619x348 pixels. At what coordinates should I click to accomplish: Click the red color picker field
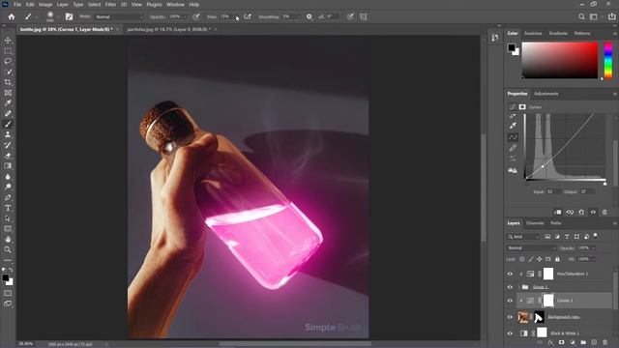[x=560, y=60]
